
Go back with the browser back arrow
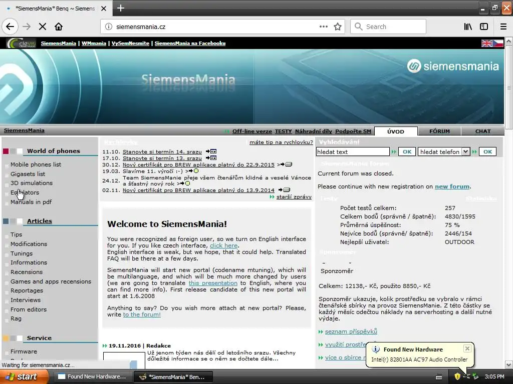[x=10, y=26]
